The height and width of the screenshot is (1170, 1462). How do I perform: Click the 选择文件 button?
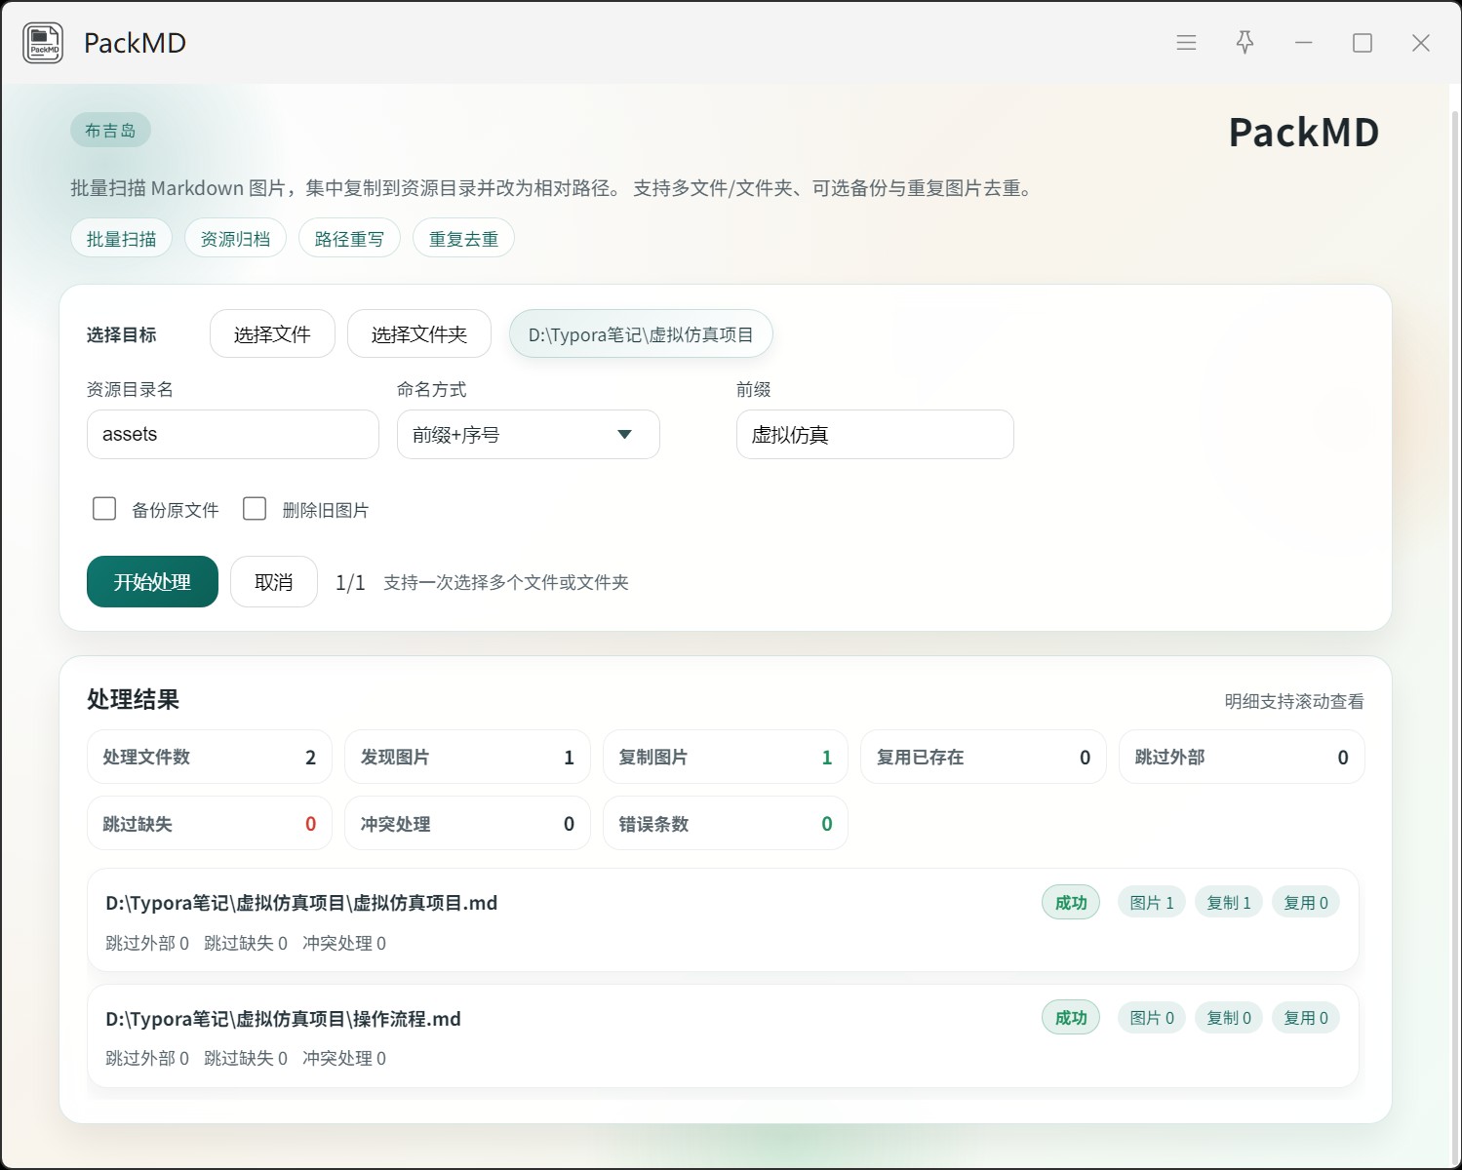(x=272, y=334)
